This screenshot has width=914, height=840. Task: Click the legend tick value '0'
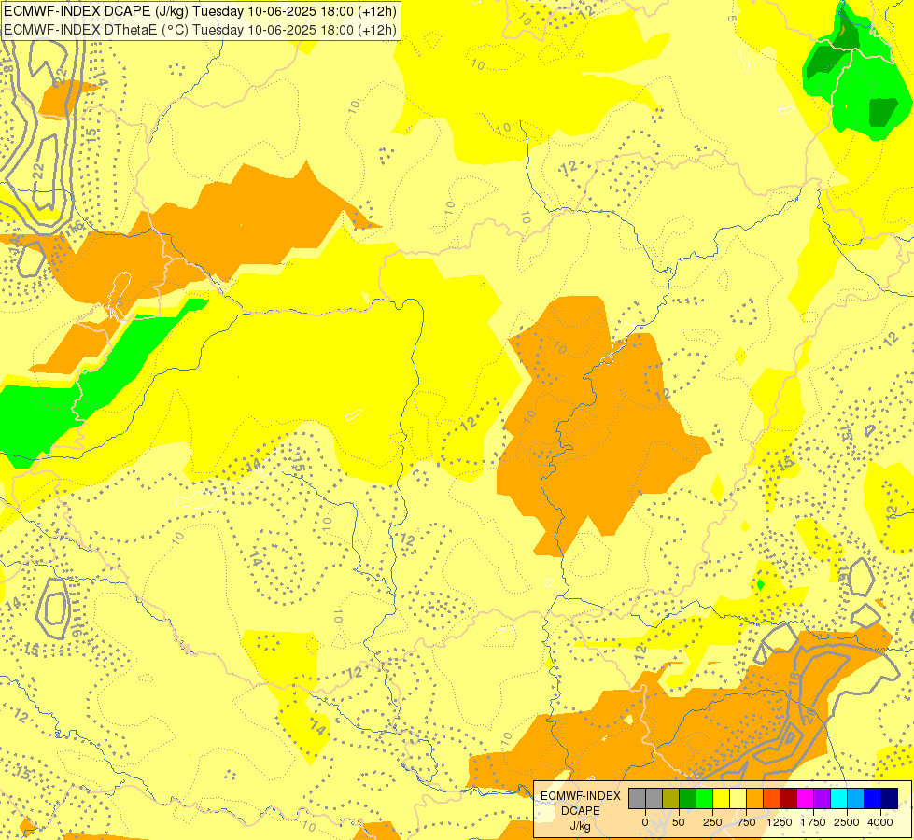tap(645, 822)
